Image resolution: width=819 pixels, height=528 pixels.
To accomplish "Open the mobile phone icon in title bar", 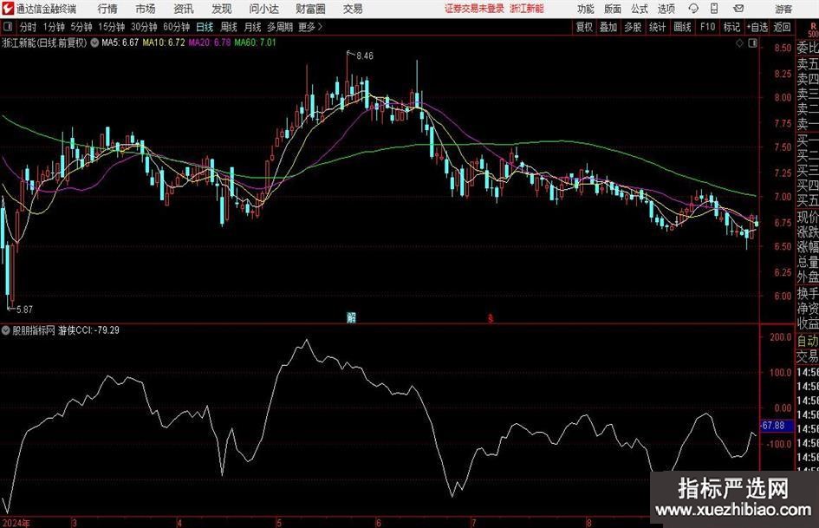I will 714,9.
